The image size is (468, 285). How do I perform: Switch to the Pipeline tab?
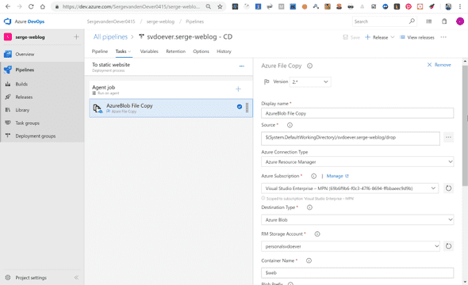coord(100,51)
